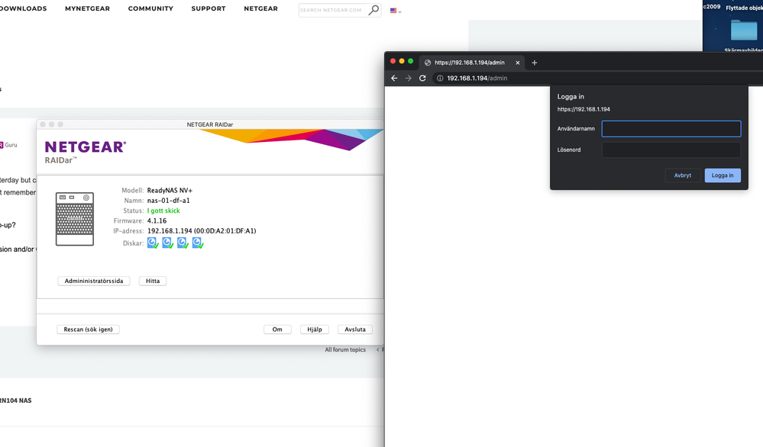Focus the Användarnamn text field
This screenshot has width=763, height=447.
[671, 129]
